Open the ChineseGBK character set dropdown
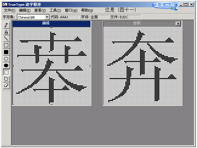Image resolution: width=197 pixels, height=148 pixels. click(47, 17)
